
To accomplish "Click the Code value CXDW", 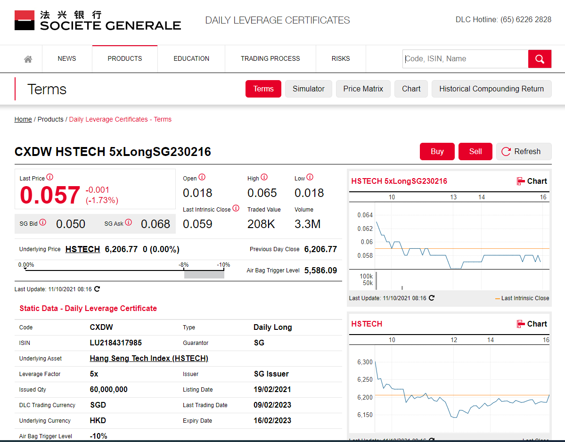I will [101, 327].
